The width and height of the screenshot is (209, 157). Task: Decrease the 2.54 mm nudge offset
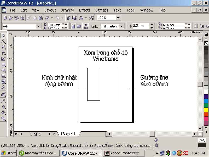152,28
